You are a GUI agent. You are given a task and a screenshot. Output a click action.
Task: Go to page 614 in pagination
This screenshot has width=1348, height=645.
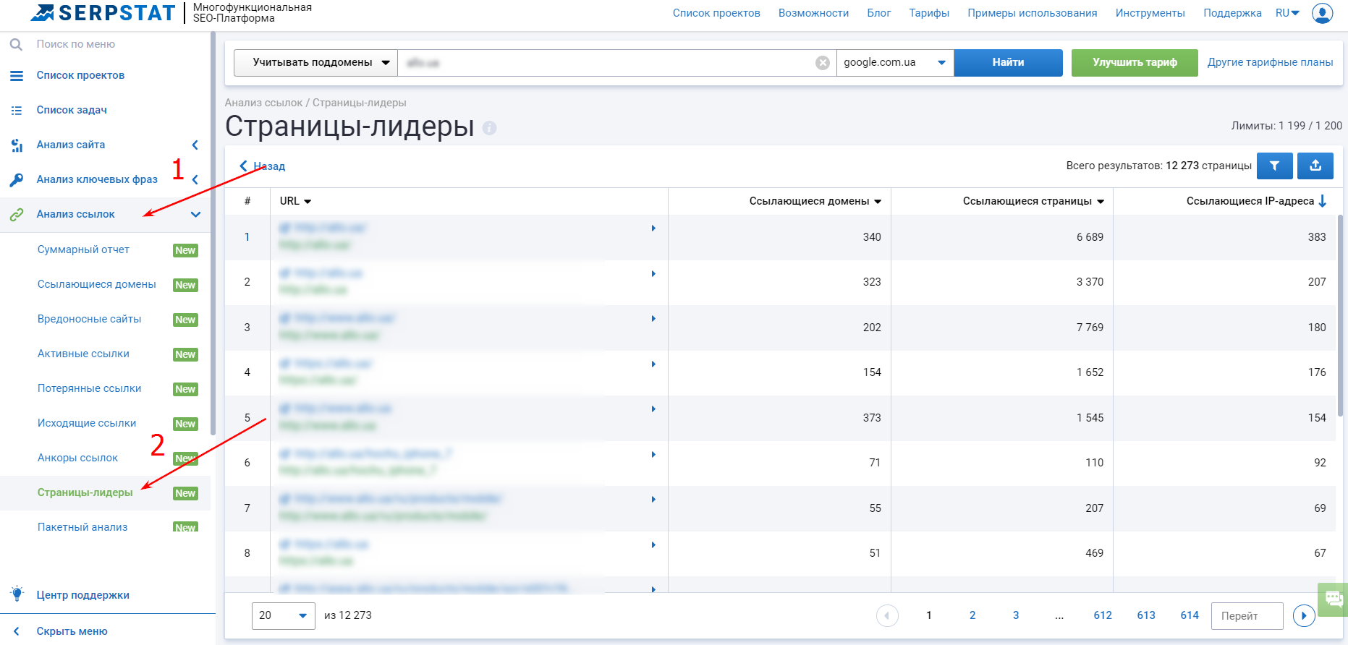[x=1190, y=615]
